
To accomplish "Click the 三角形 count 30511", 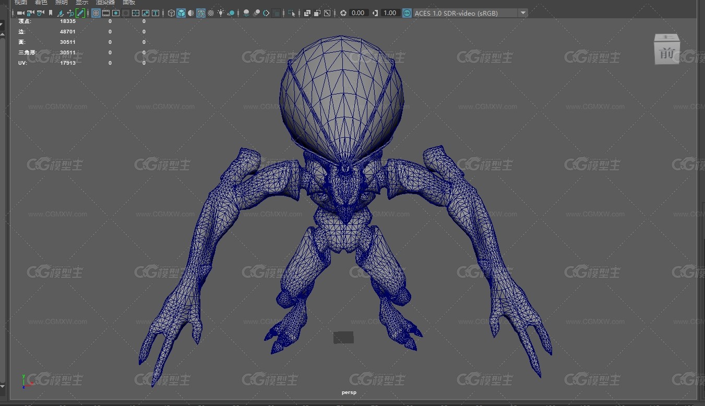I will click(68, 53).
